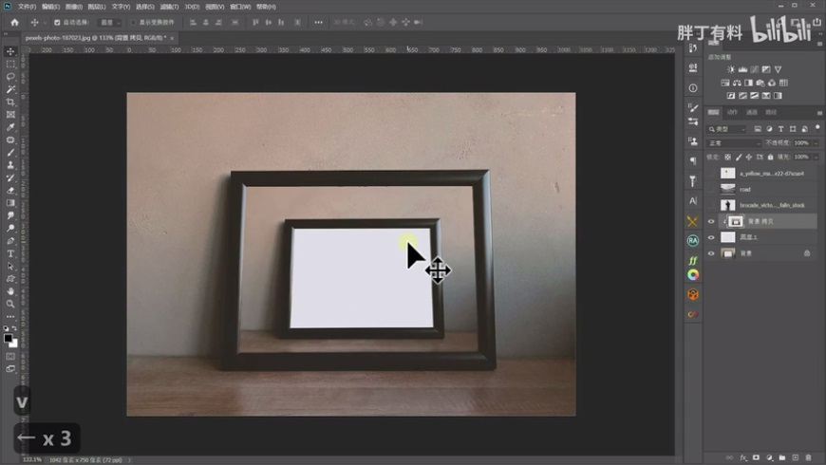
Task: Open the 图像(I) menu
Action: tap(73, 7)
